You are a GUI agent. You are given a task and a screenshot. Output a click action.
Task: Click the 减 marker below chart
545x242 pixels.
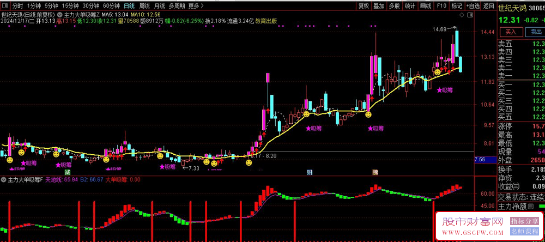66,172
